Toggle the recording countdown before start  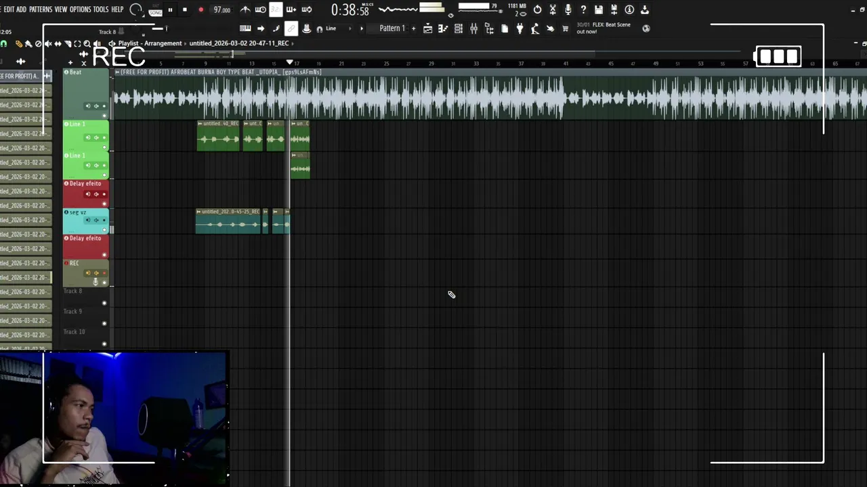pos(276,9)
